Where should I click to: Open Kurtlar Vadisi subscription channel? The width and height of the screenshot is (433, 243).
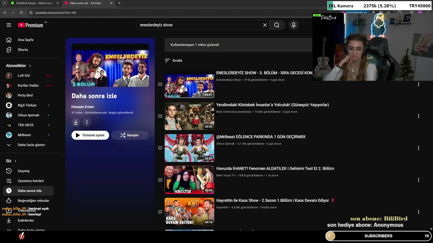(x=28, y=85)
